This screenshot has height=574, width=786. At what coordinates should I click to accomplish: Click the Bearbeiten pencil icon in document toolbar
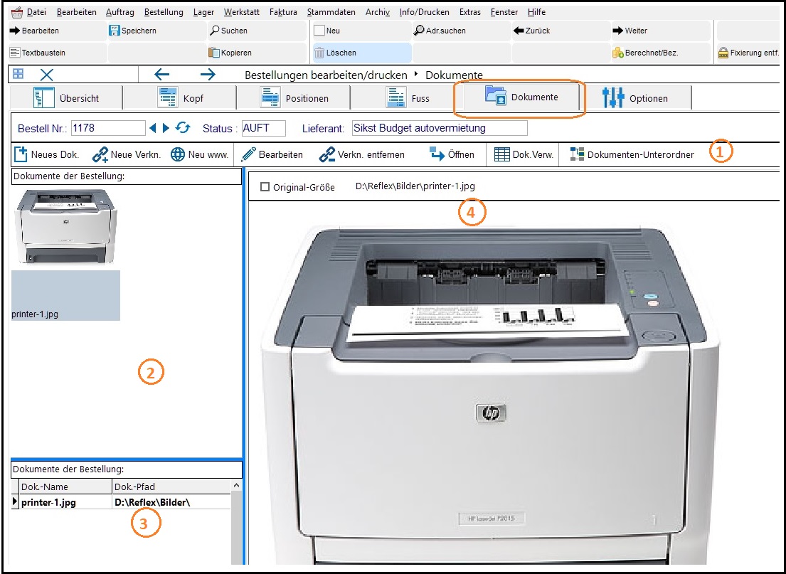(248, 154)
